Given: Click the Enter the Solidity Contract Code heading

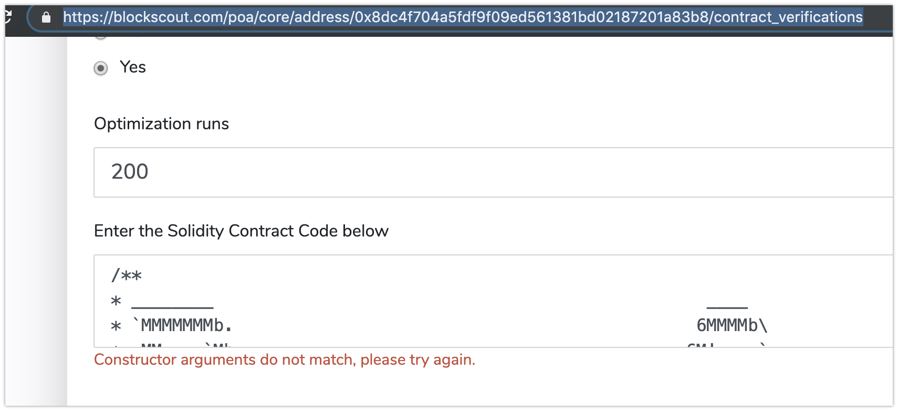Looking at the screenshot, I should (241, 231).
